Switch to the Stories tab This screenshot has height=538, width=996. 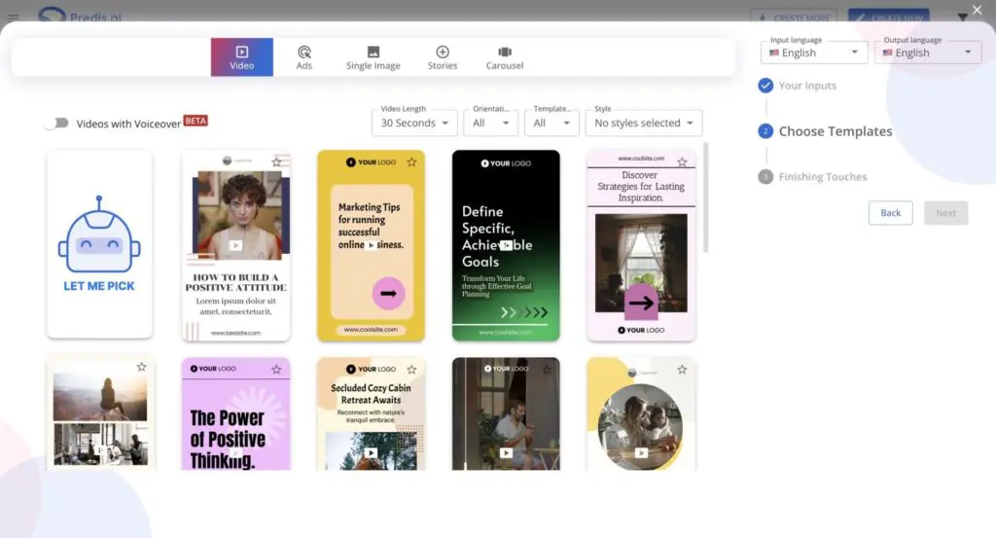point(443,57)
